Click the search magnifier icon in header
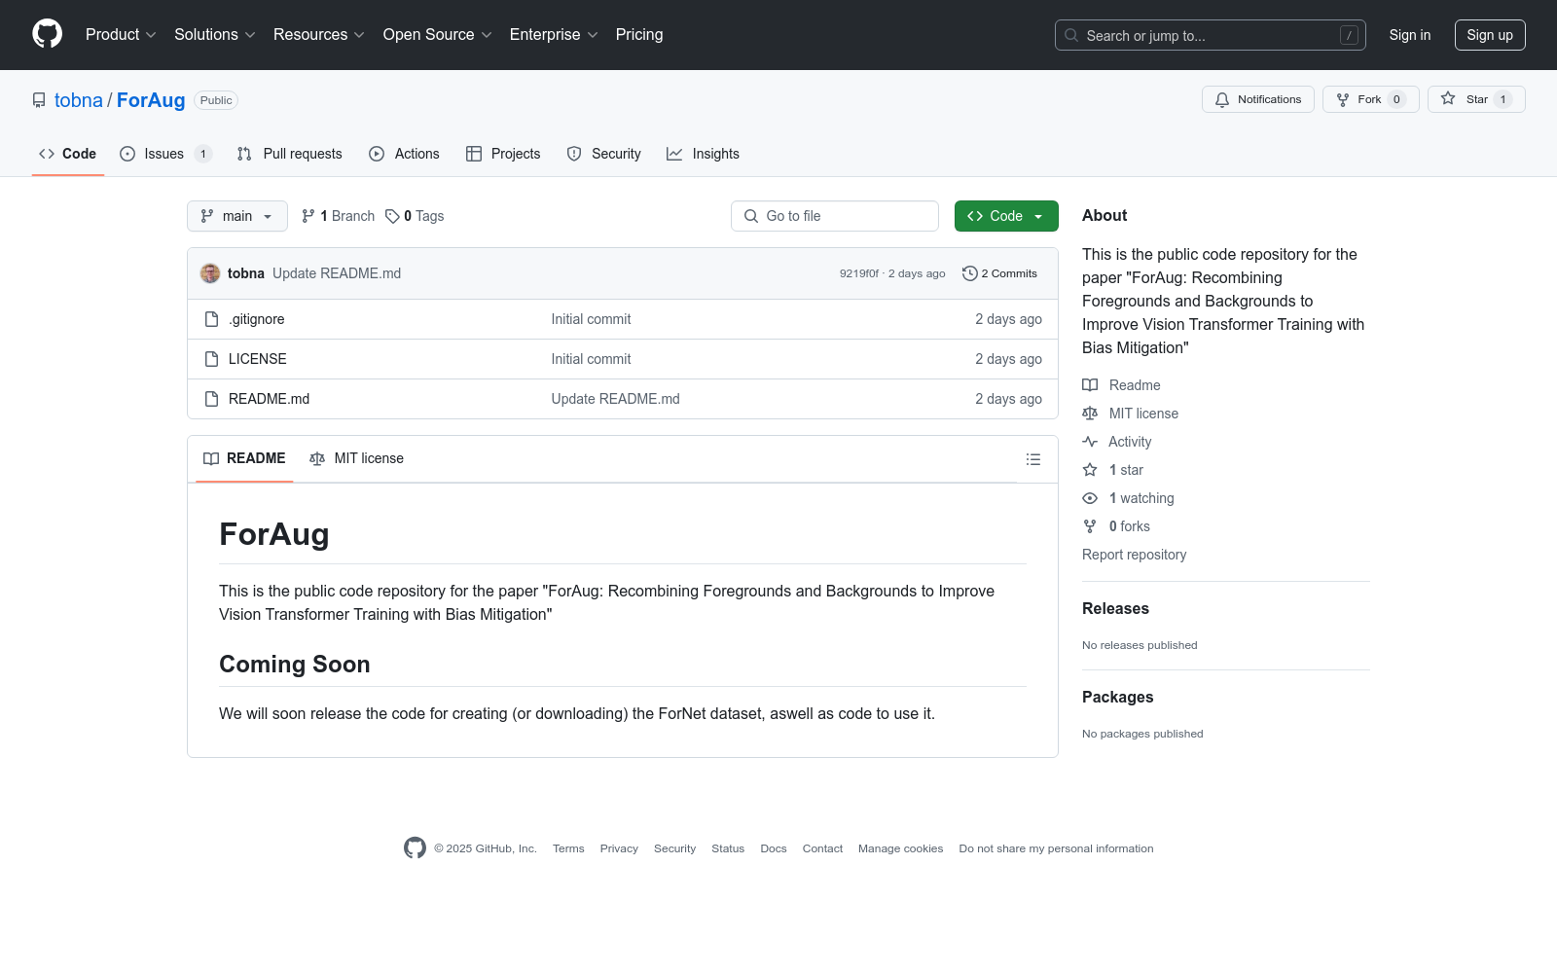Image resolution: width=1557 pixels, height=973 pixels. point(1071,35)
